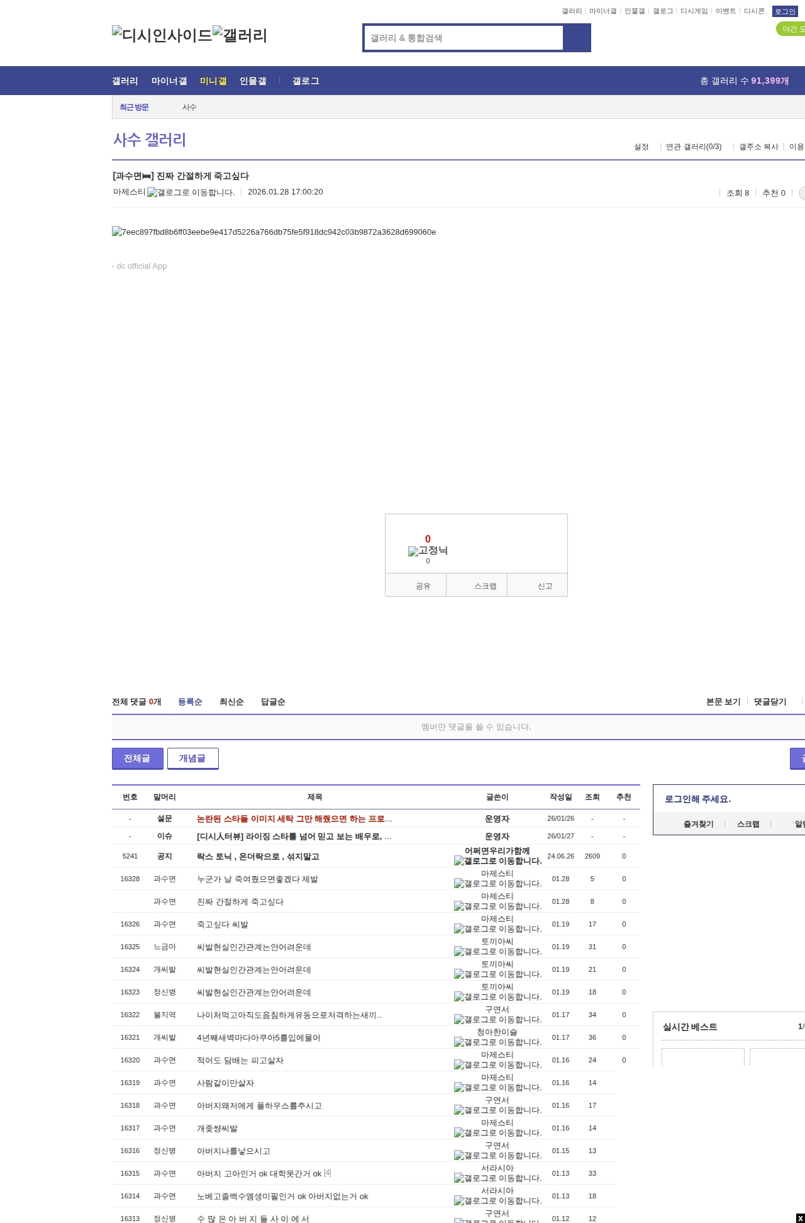The image size is (805, 1223).
Task: Click the 신고 report button
Action: [x=545, y=586]
